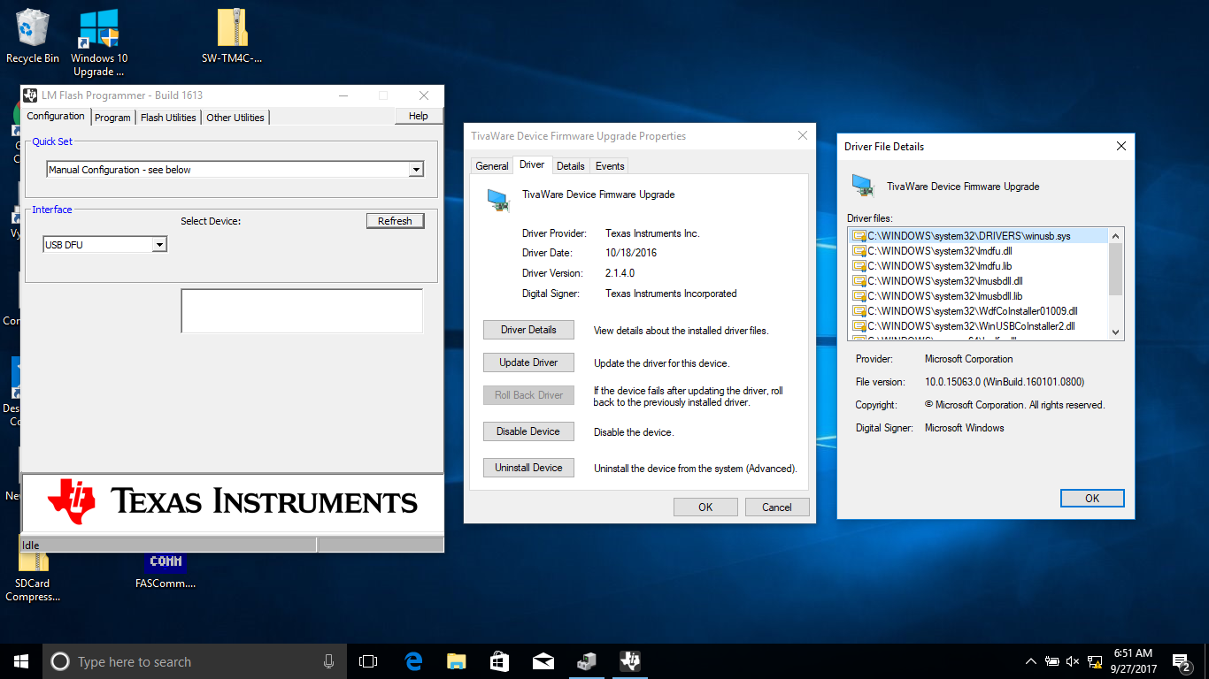Select the SW-TM4C zipped folder on desktop
The width and height of the screenshot is (1209, 679).
click(232, 36)
